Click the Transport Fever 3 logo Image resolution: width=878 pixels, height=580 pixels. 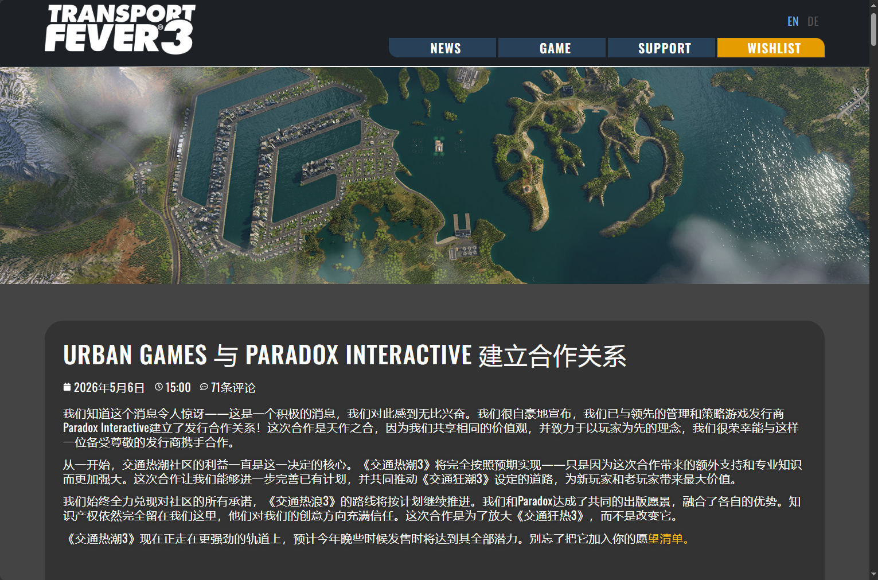[x=120, y=29]
